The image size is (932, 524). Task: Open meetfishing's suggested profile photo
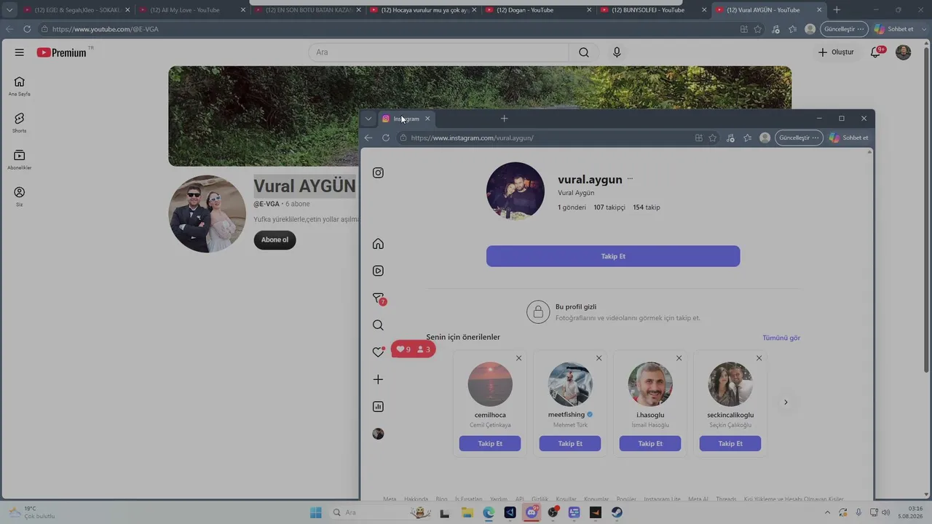tap(570, 384)
